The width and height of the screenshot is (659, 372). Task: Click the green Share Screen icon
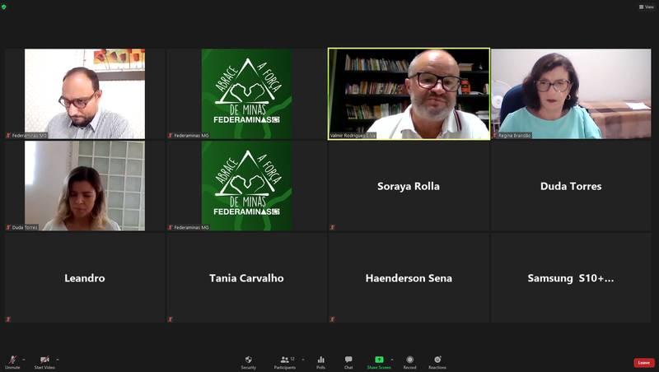point(379,360)
